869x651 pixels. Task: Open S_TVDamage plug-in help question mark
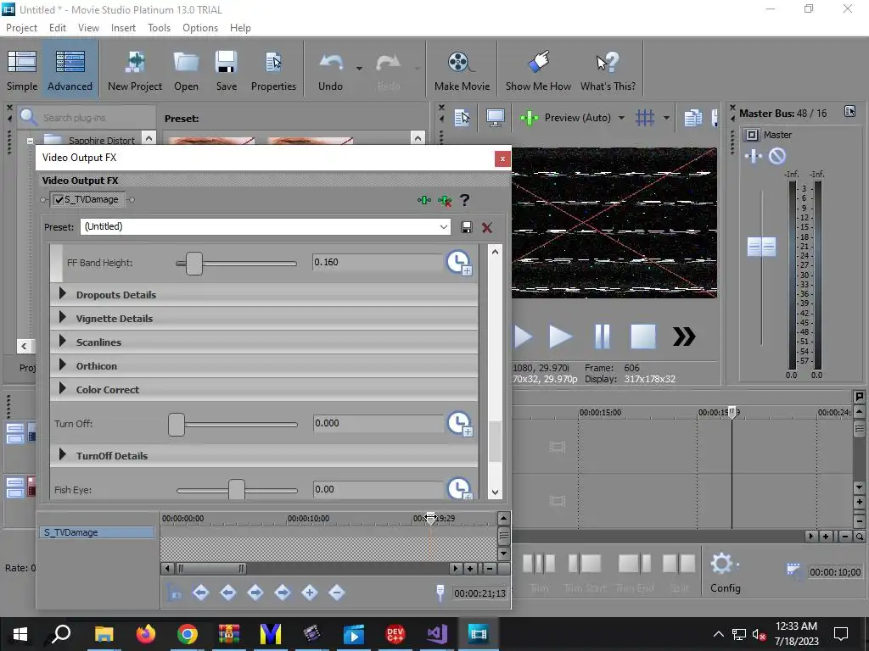pyautogui.click(x=465, y=200)
